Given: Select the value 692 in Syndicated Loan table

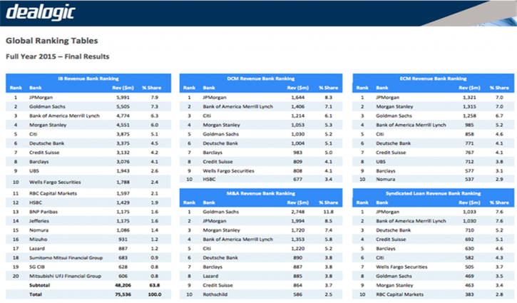Looking at the screenshot, I should coord(469,240).
